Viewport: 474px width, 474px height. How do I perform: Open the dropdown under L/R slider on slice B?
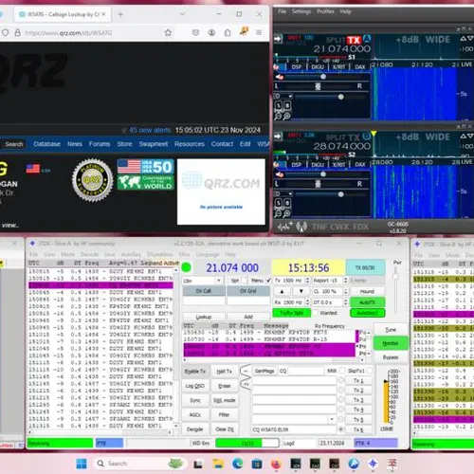283,193
